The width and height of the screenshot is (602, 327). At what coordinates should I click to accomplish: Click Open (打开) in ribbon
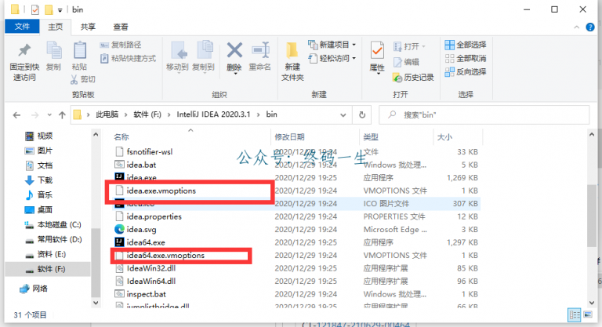pos(409,46)
